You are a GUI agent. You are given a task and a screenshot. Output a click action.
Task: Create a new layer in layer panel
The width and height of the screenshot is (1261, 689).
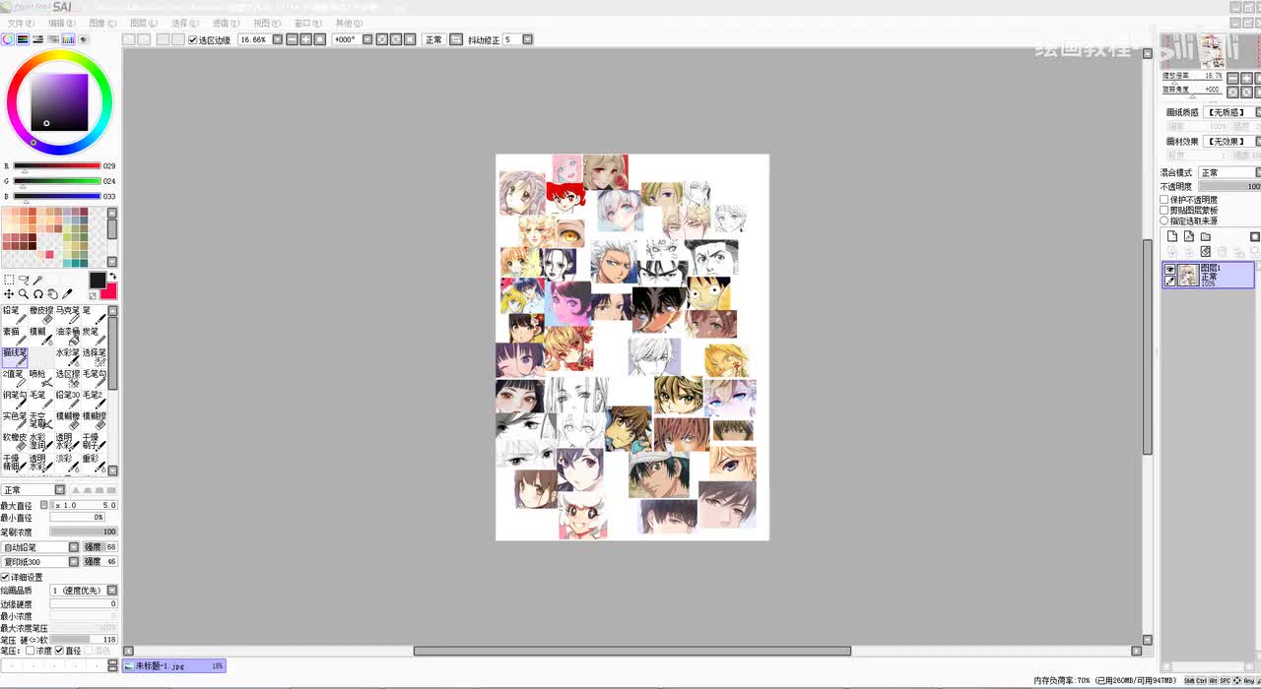click(1172, 236)
